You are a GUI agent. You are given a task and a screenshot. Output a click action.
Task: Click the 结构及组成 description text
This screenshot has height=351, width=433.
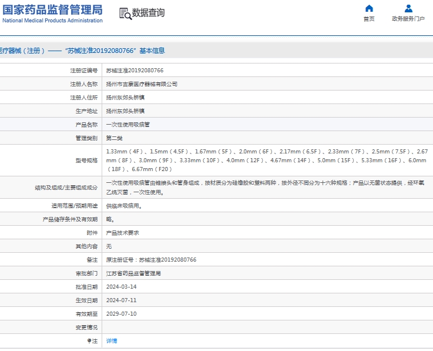coord(265,188)
